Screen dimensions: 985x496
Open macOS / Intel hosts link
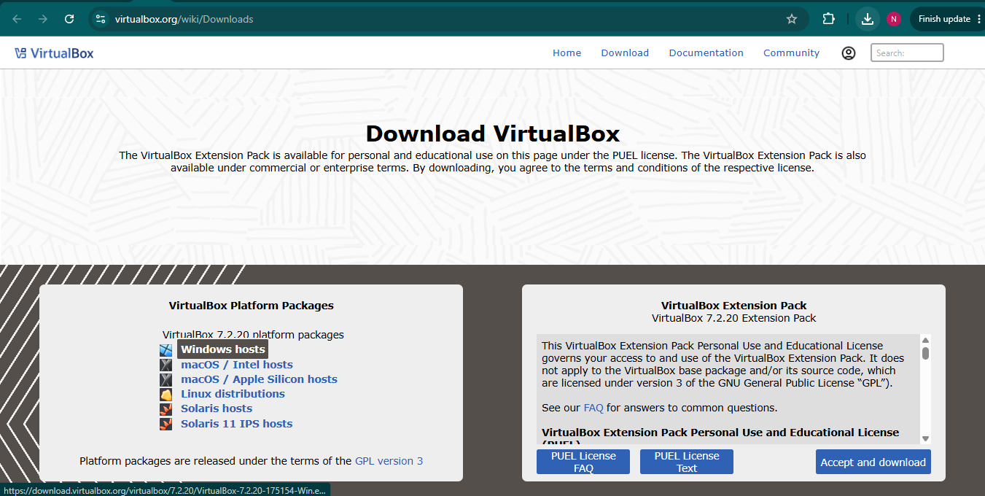[x=237, y=365]
